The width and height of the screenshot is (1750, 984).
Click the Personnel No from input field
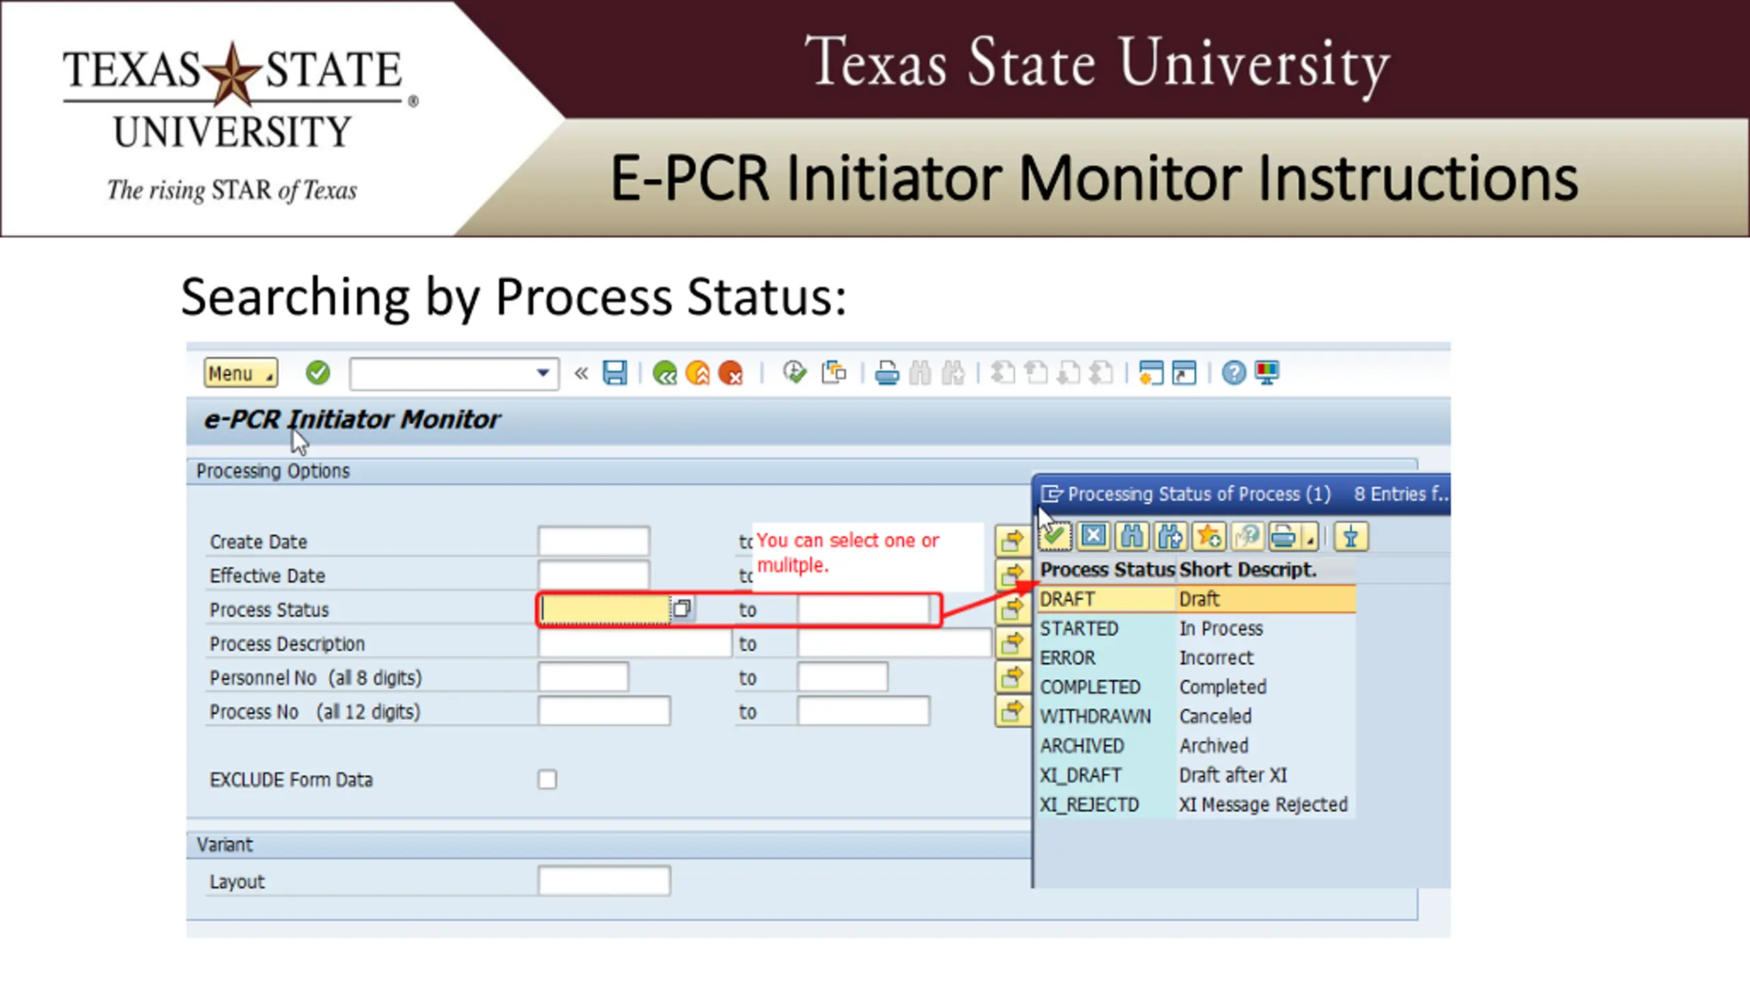point(583,677)
